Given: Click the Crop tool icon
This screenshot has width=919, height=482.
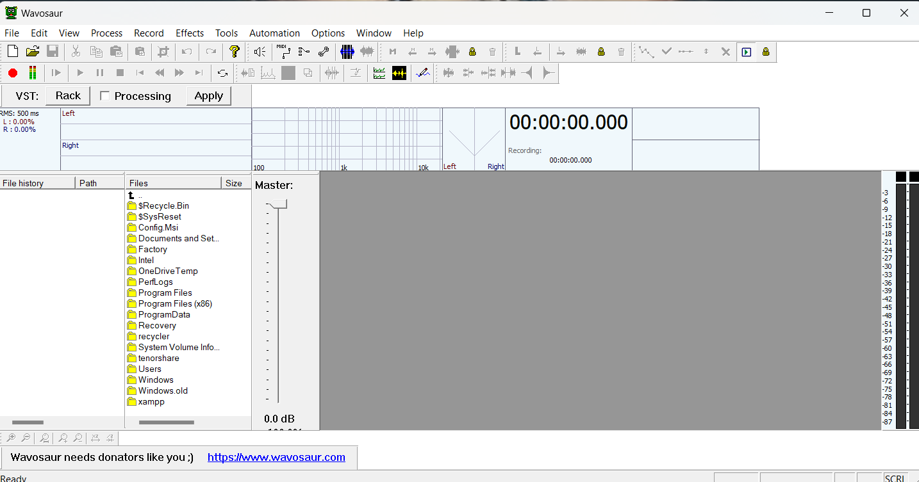Looking at the screenshot, I should [163, 52].
